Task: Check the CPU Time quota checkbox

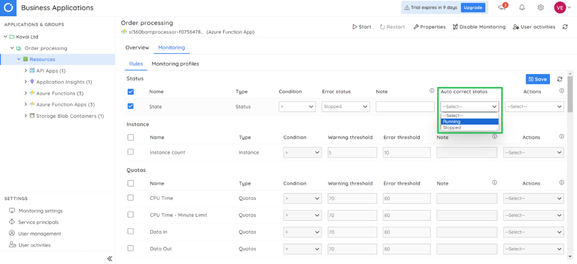Action: (130, 198)
